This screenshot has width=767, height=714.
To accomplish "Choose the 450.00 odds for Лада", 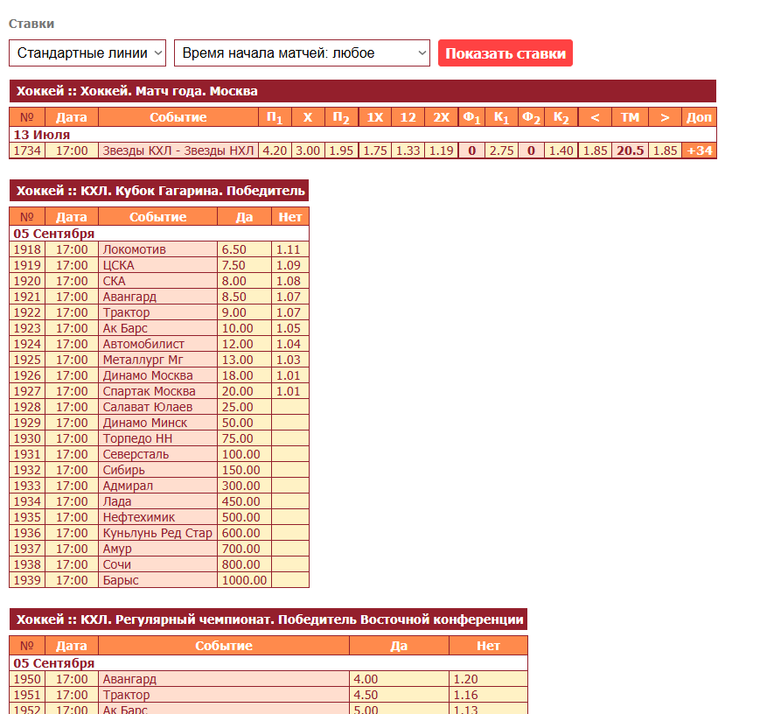I will coord(244,501).
